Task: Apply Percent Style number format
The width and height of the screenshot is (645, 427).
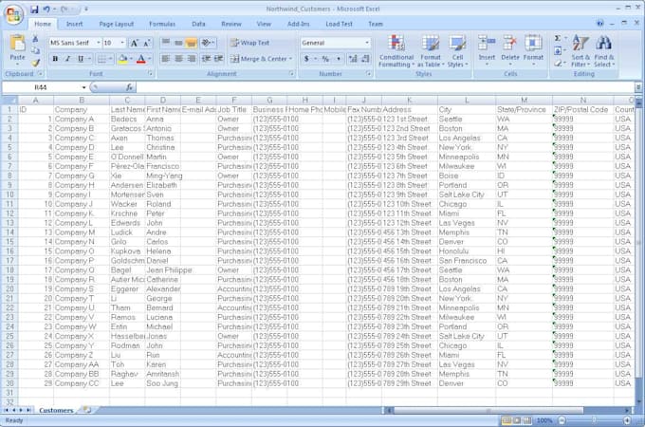Action: click(x=325, y=59)
